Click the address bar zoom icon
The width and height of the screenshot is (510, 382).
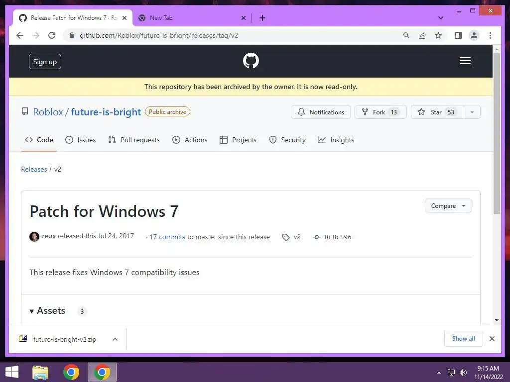pos(406,35)
